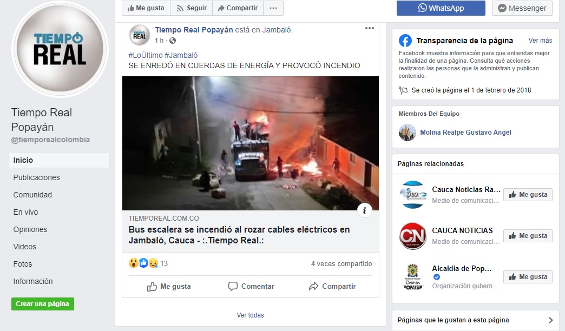Click the Tiempo Real post avatar
The height and width of the screenshot is (331, 565).
pyautogui.click(x=140, y=35)
